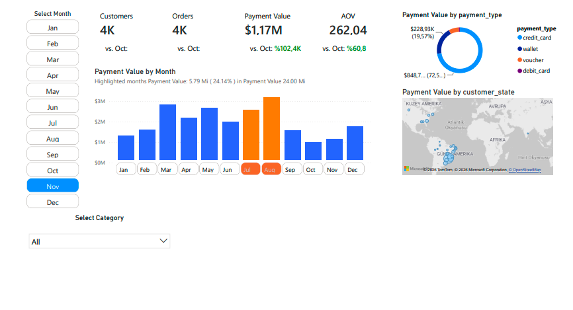This screenshot has width=573, height=310.
Task: Click the blue December bar in the chart
Action: (x=355, y=143)
